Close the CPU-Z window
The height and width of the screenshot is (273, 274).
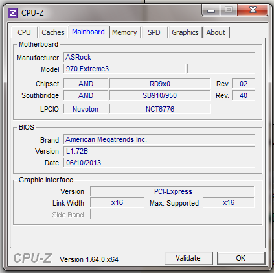253,10
